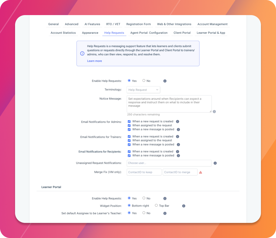Image resolution: width=276 pixels, height=238 pixels.
Task: Uncheck Trainers 'When assigned to the request'
Action: pos(129,141)
